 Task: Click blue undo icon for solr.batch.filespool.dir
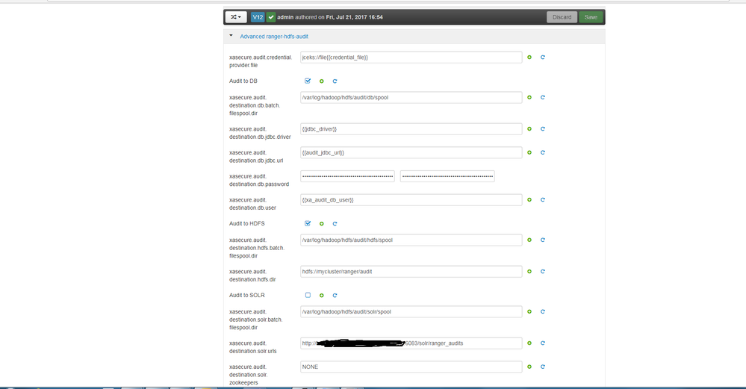[x=542, y=312]
